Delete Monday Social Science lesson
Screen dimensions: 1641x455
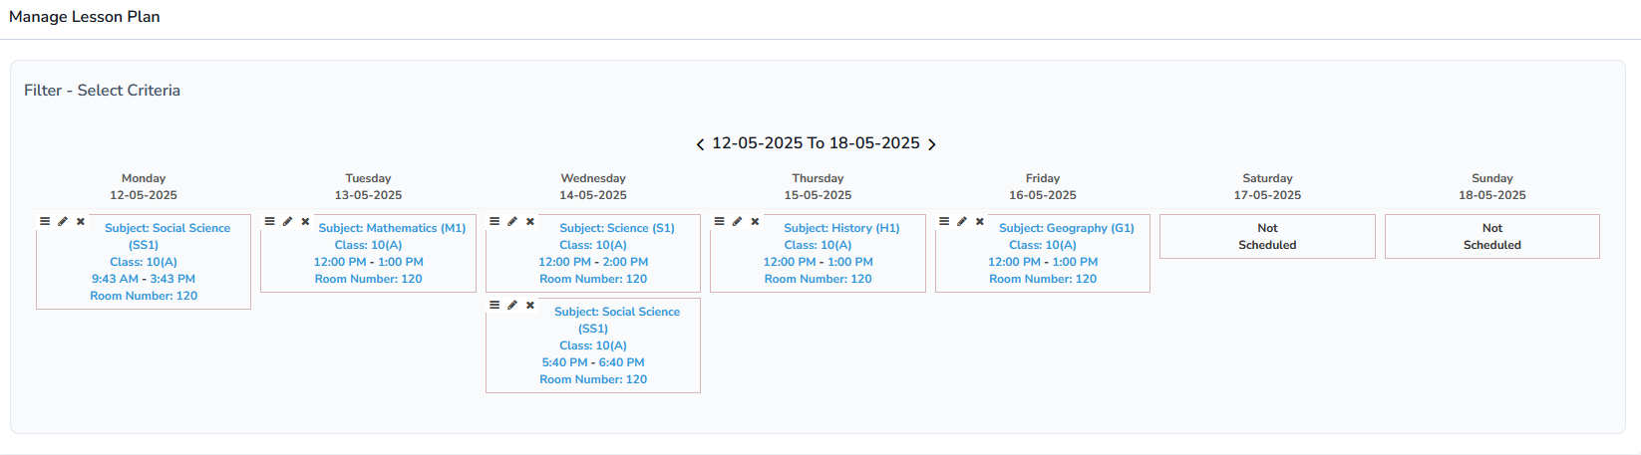(x=81, y=221)
